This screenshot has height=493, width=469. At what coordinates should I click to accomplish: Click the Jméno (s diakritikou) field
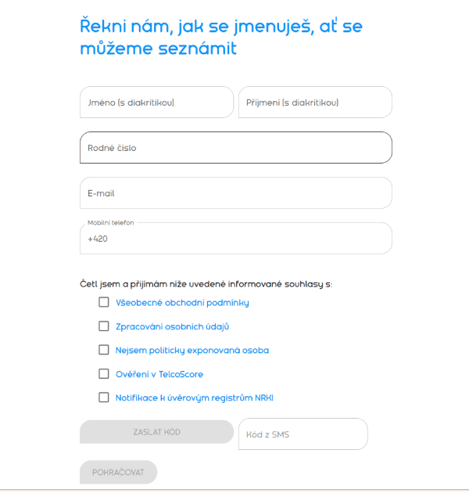[x=157, y=103]
